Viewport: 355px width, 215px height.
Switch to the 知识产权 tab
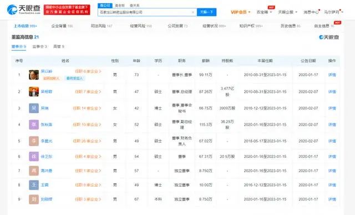(x=251, y=26)
